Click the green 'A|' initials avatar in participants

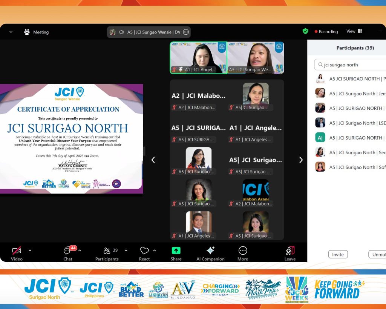(x=320, y=137)
